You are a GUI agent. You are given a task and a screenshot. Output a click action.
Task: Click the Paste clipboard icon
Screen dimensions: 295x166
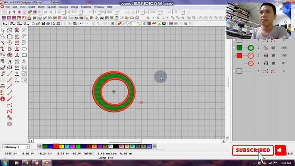coord(75,24)
